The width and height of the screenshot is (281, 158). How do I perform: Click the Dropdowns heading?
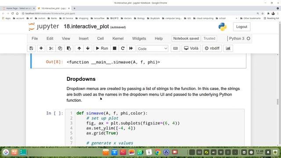coord(81,79)
